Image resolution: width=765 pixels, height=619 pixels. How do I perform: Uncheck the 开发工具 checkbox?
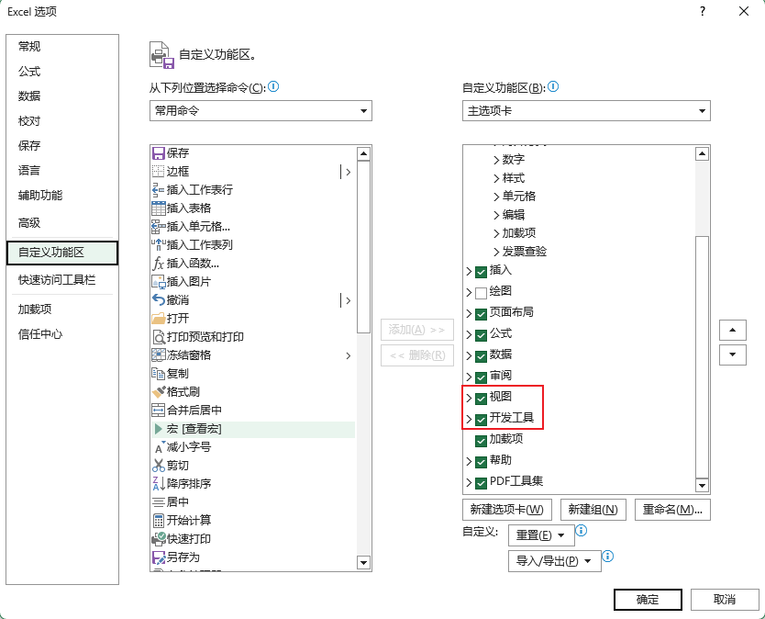(x=481, y=420)
